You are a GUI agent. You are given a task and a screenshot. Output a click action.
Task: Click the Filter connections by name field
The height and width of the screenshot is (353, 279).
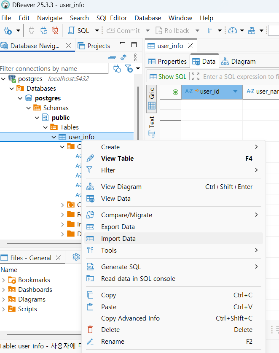click(54, 68)
